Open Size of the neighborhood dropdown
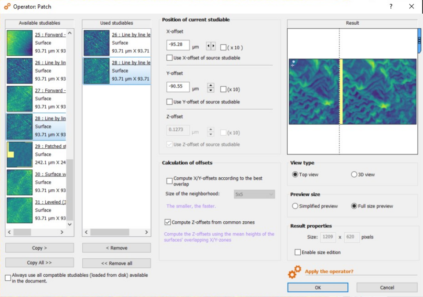This screenshot has width=423, height=297. (255, 194)
